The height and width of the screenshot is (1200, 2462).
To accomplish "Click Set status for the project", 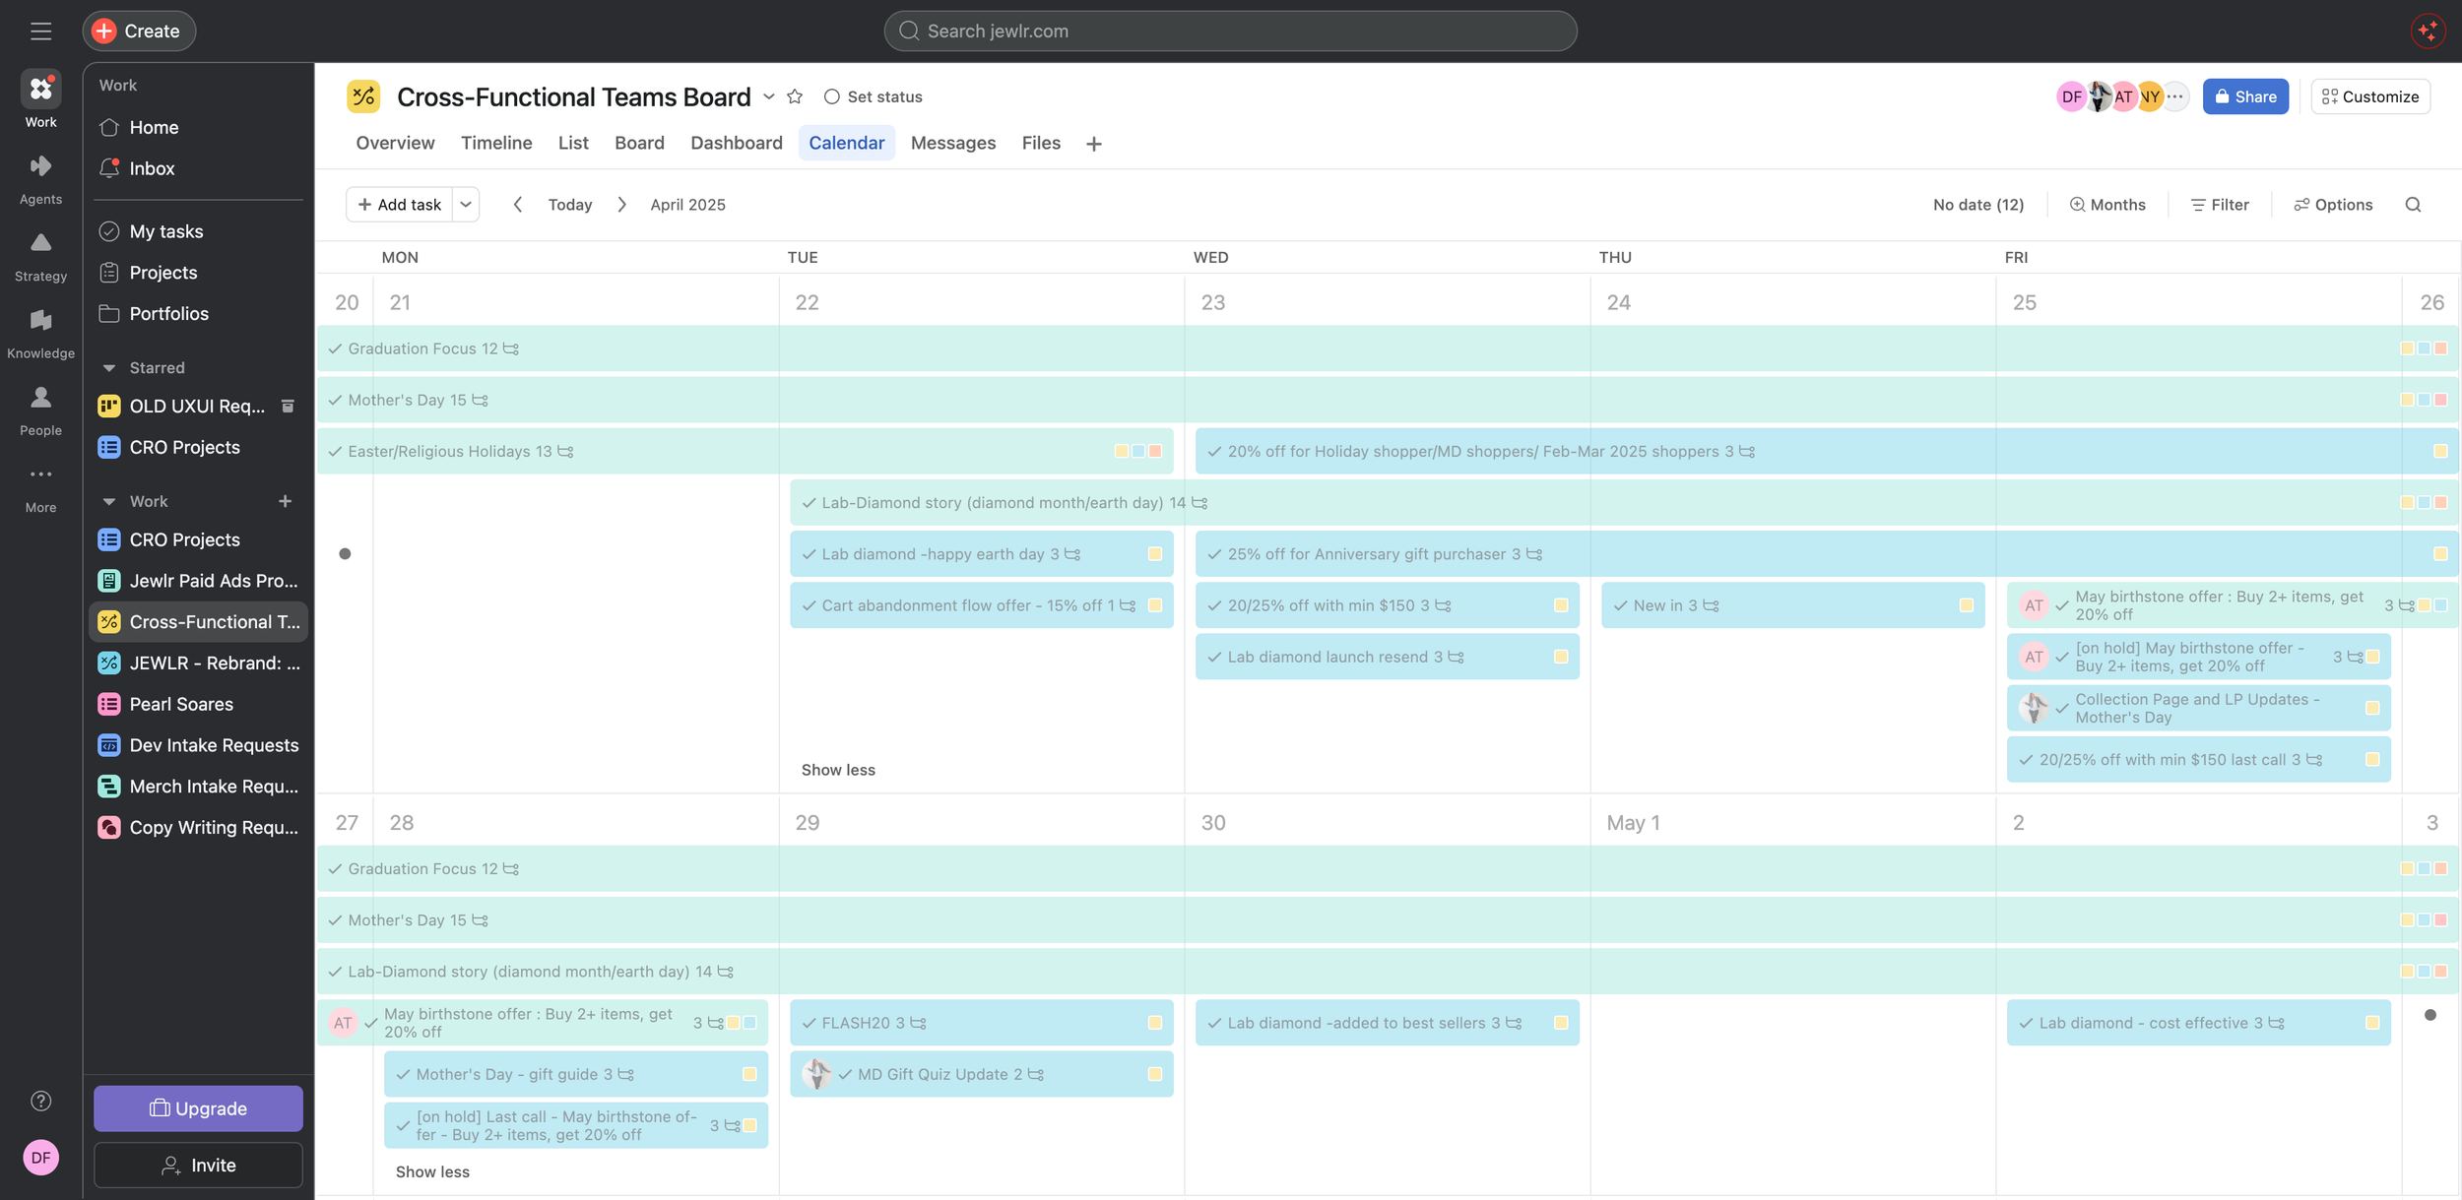I will pyautogui.click(x=874, y=96).
